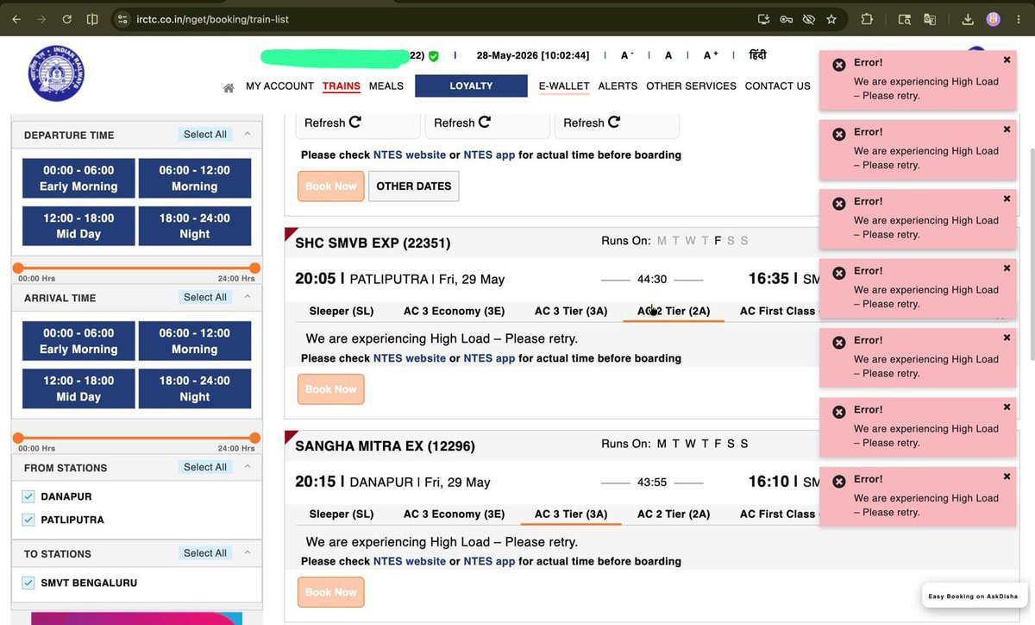Open the browser three-dot menu
Viewport: 1035px width, 625px height.
point(1019,19)
